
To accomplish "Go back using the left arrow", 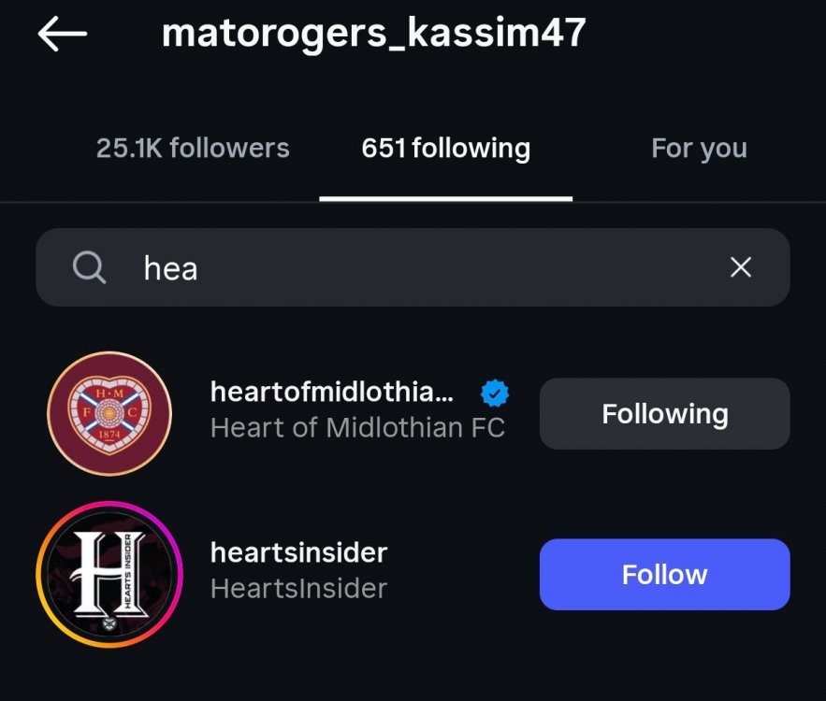I will pos(63,35).
